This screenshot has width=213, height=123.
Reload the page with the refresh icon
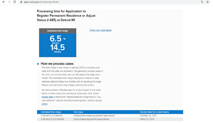click(15, 2)
